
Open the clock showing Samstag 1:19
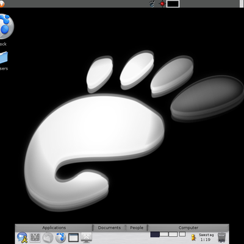click(206, 237)
